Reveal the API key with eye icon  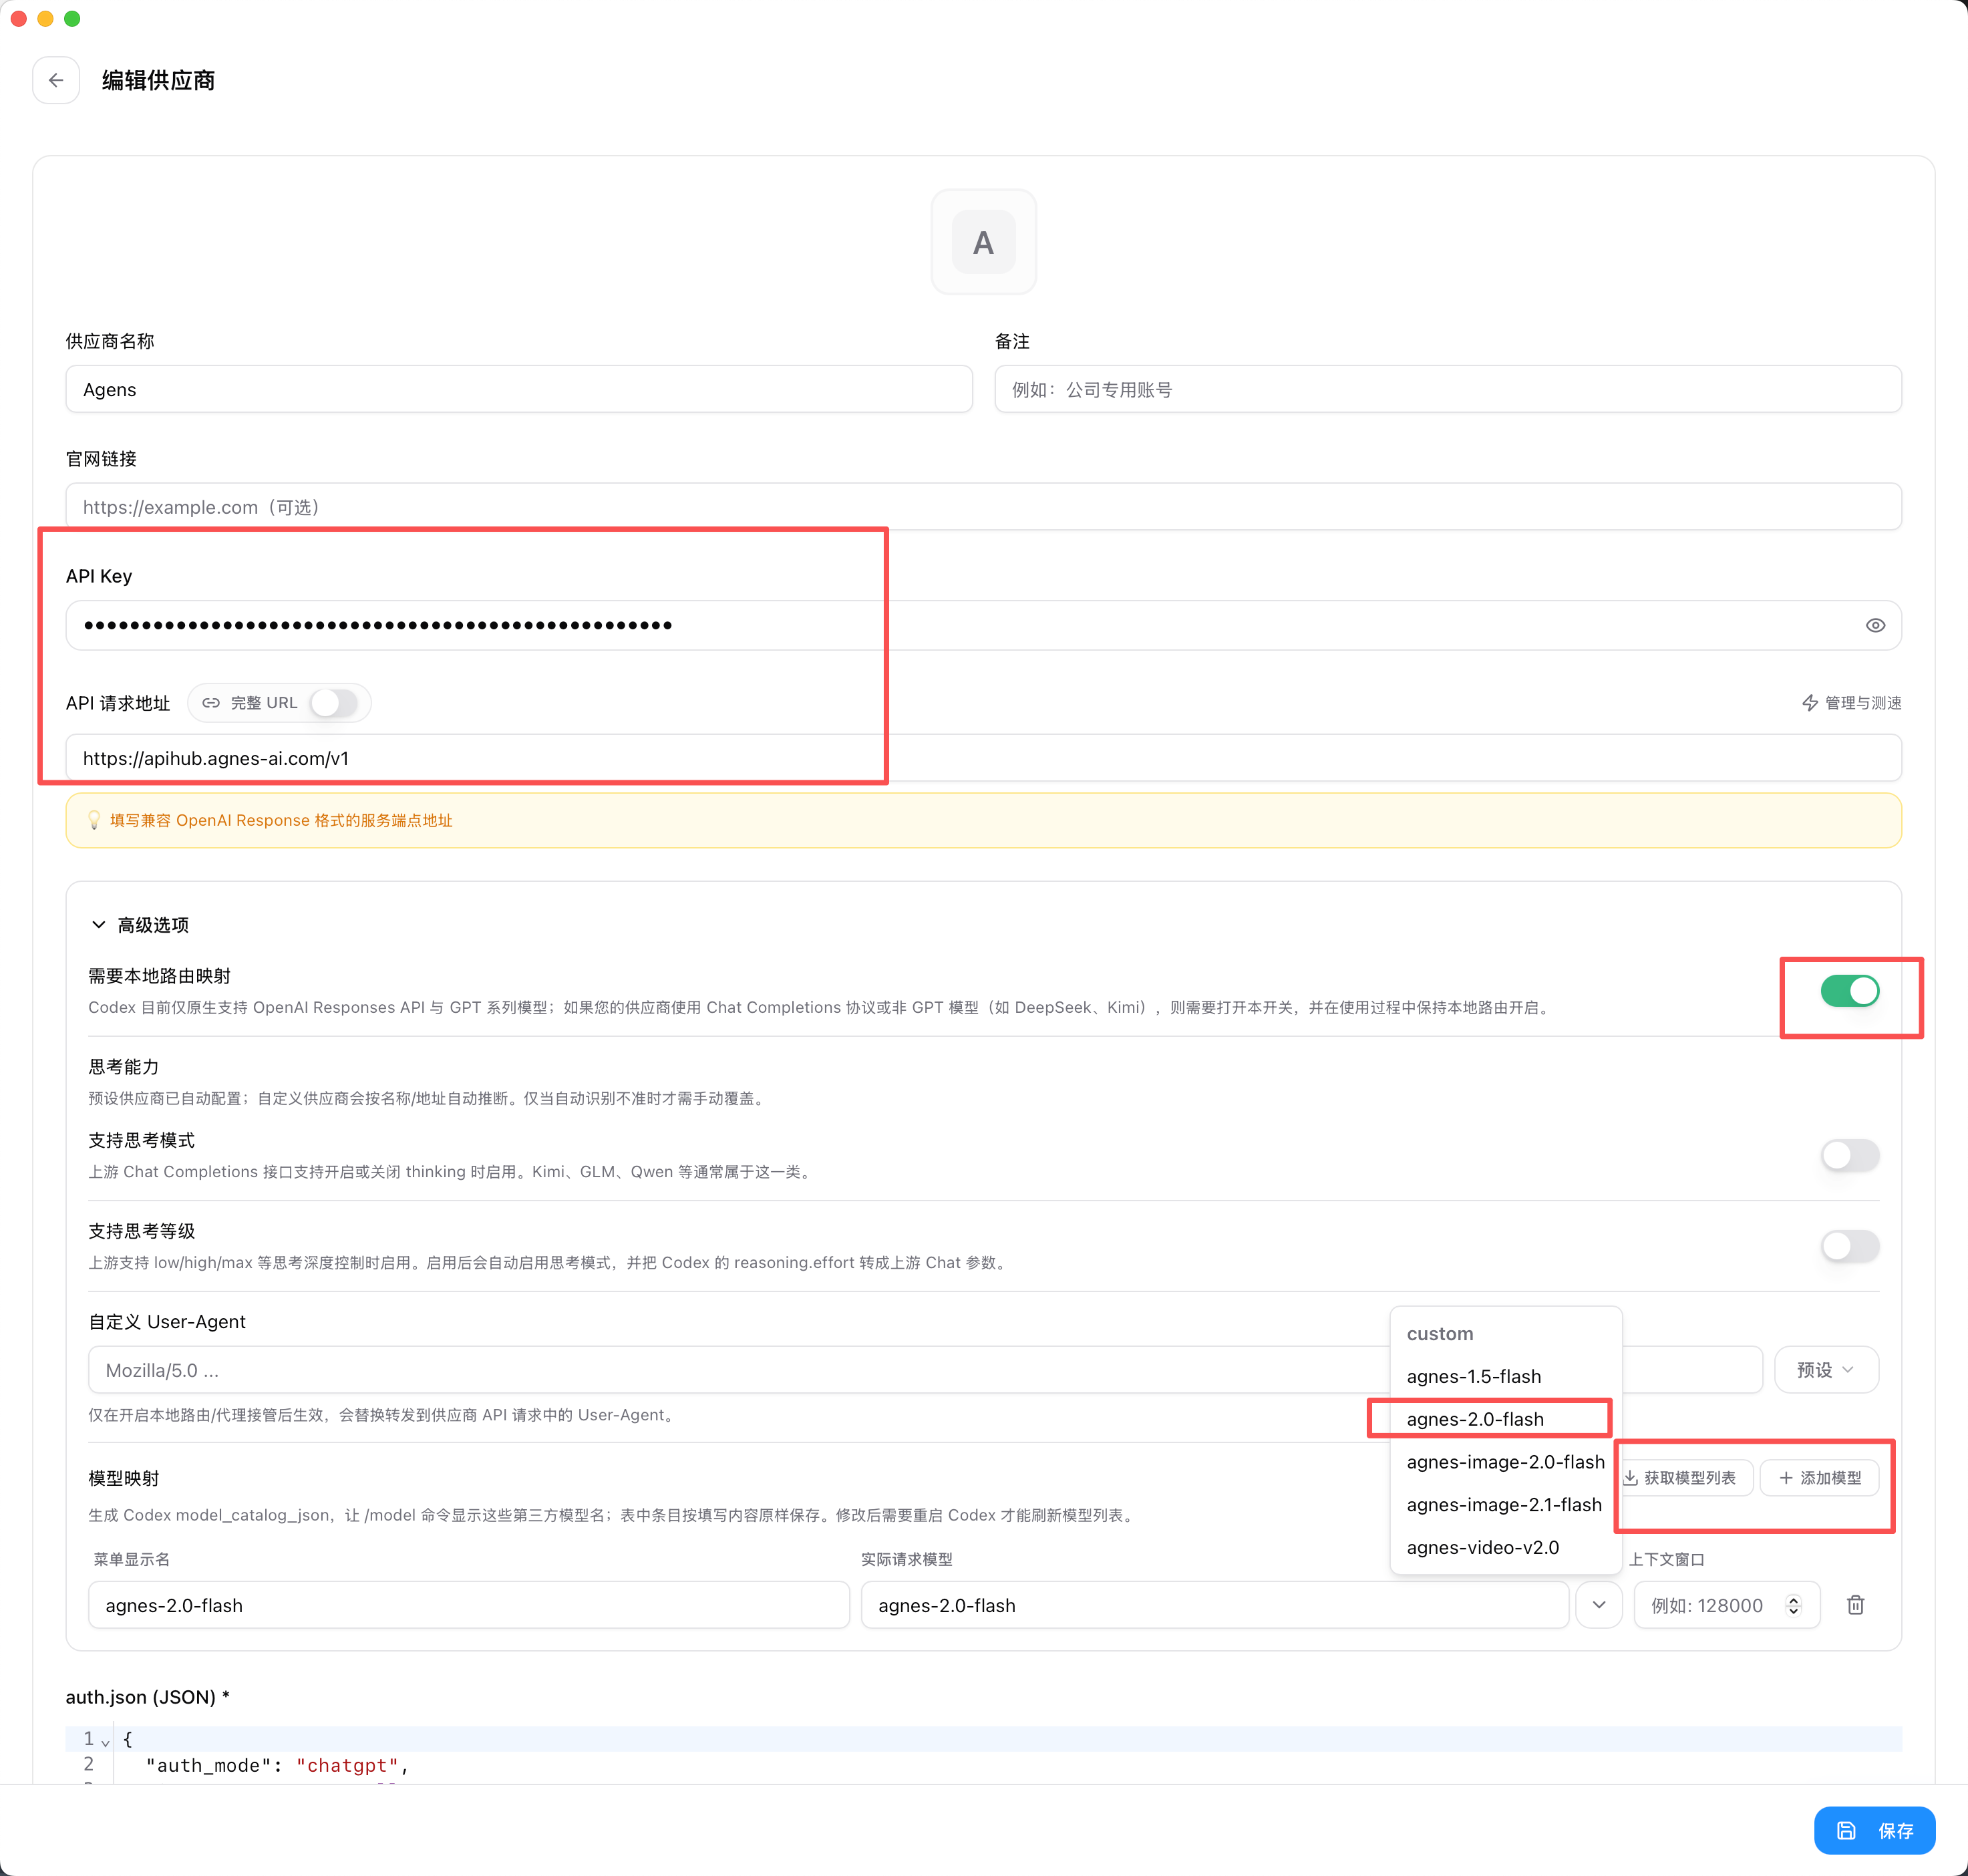(x=1875, y=625)
